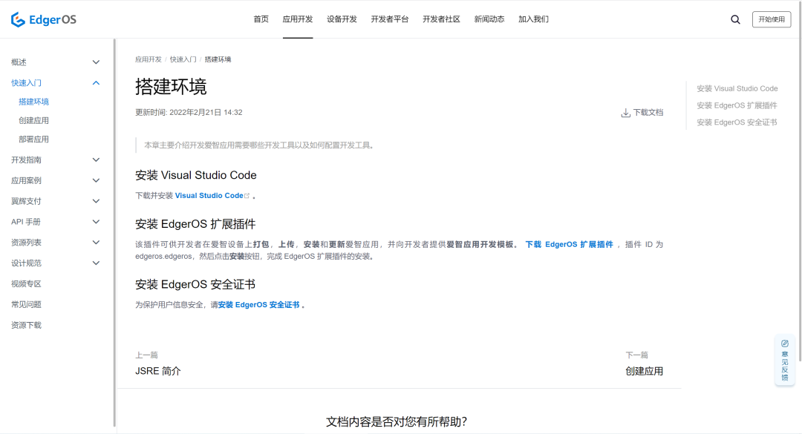Viewport: 802px width, 434px height.
Task: Expand the 资源列表 chevron
Action: point(96,243)
